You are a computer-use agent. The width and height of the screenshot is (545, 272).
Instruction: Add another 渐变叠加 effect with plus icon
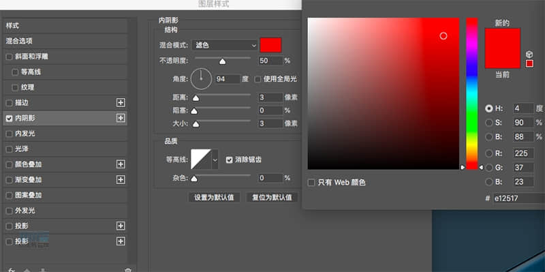click(x=121, y=179)
